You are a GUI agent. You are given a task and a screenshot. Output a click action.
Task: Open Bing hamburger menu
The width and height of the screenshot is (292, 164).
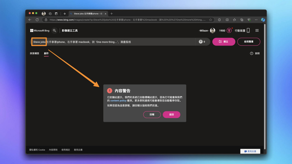(x=257, y=30)
